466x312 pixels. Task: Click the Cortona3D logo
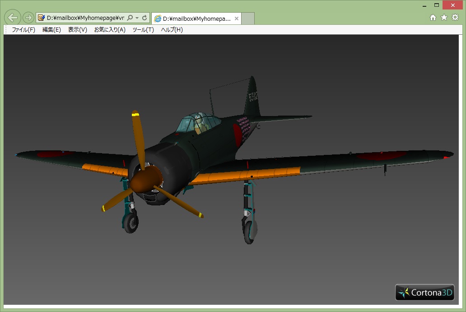click(424, 292)
